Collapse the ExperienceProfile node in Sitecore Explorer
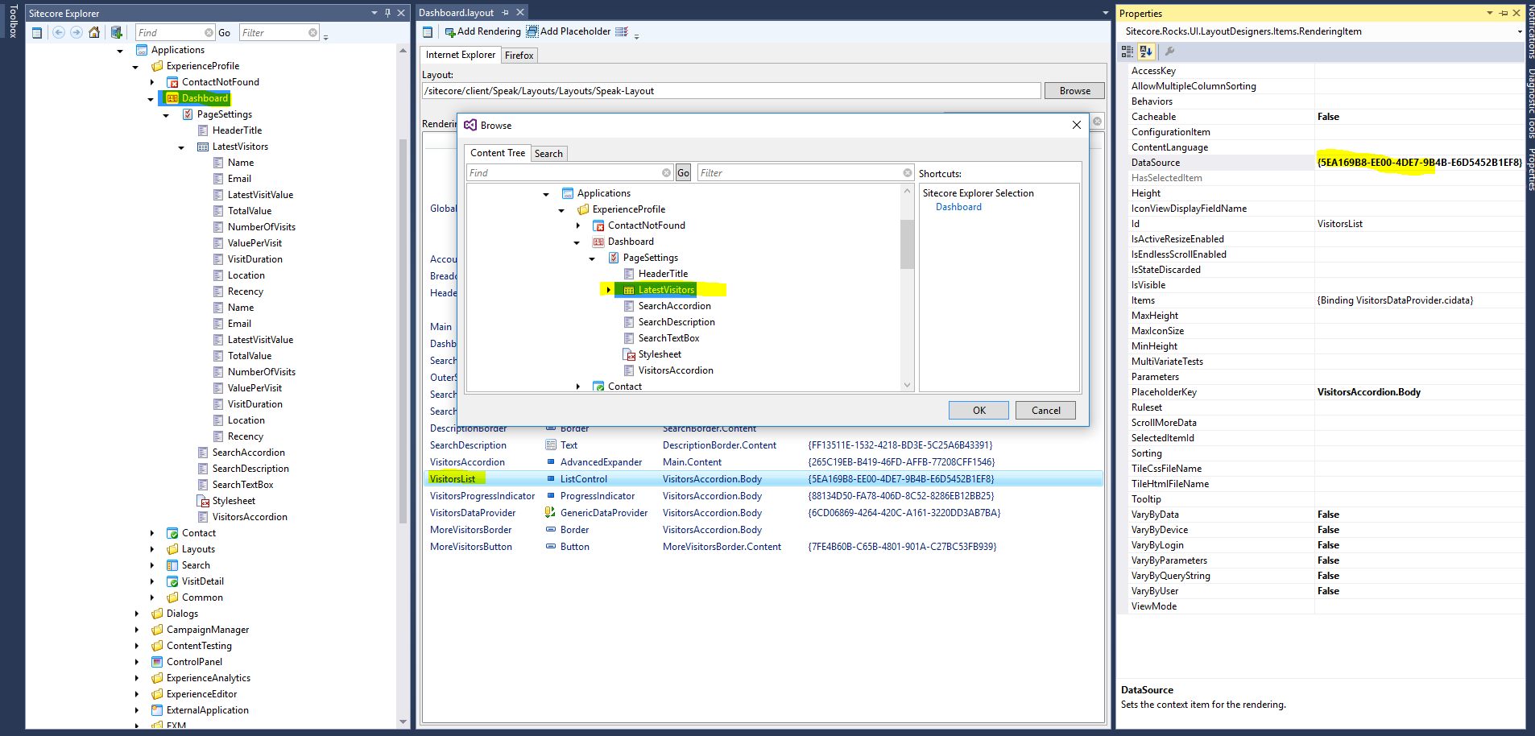Screen dimensions: 1535x736 pyautogui.click(x=135, y=67)
